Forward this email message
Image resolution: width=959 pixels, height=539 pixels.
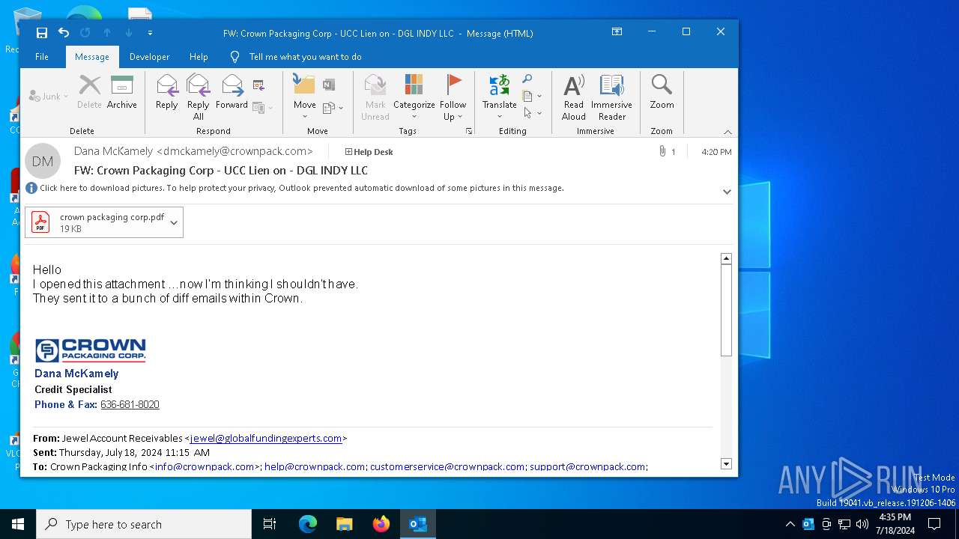tap(232, 93)
